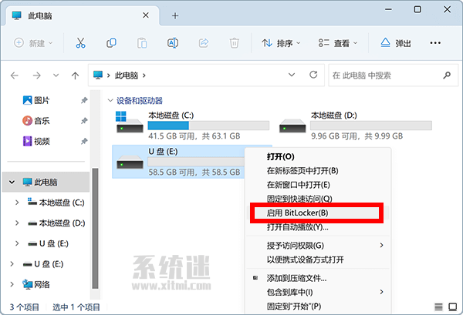
Task: Choose 固定到快速访问(Q)
Action: 317,198
